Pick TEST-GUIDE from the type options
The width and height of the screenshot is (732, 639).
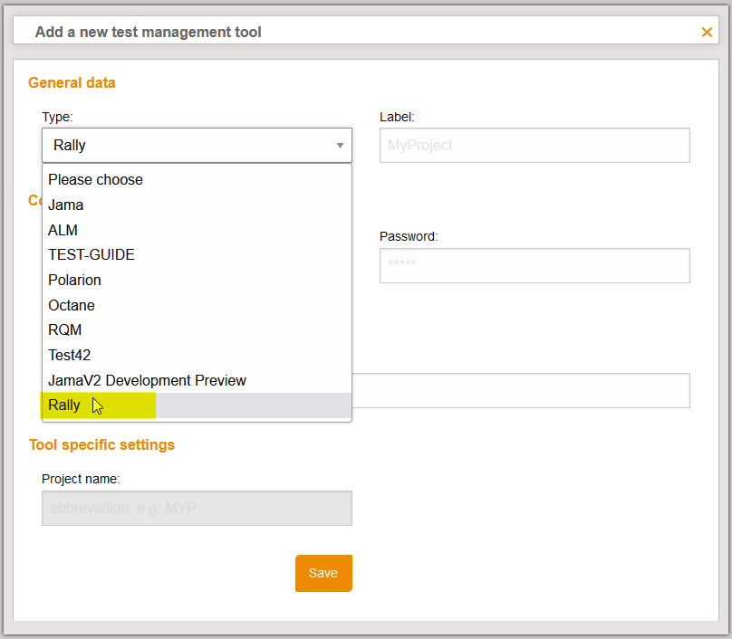pyautogui.click(x=91, y=254)
